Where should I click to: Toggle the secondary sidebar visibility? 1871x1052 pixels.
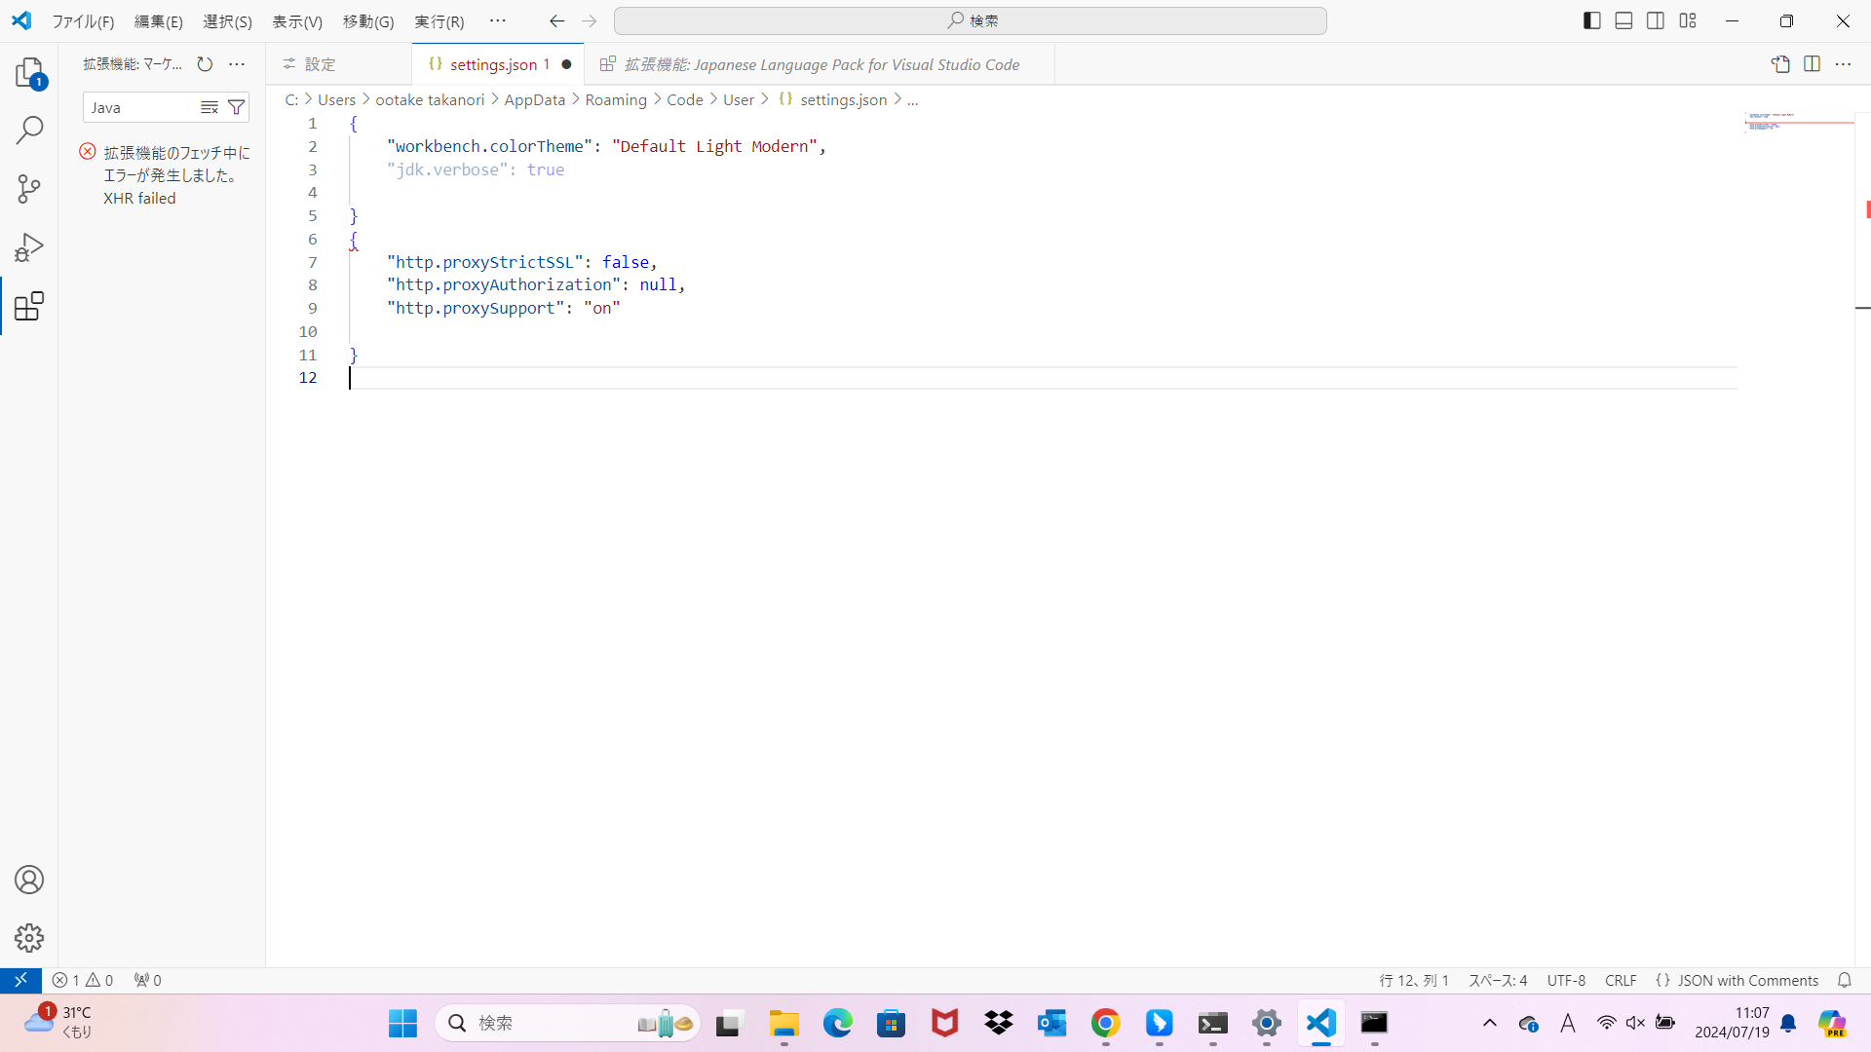click(x=1656, y=20)
